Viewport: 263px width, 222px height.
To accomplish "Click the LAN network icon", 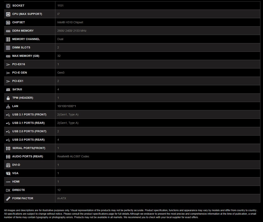I will coord(8,106).
